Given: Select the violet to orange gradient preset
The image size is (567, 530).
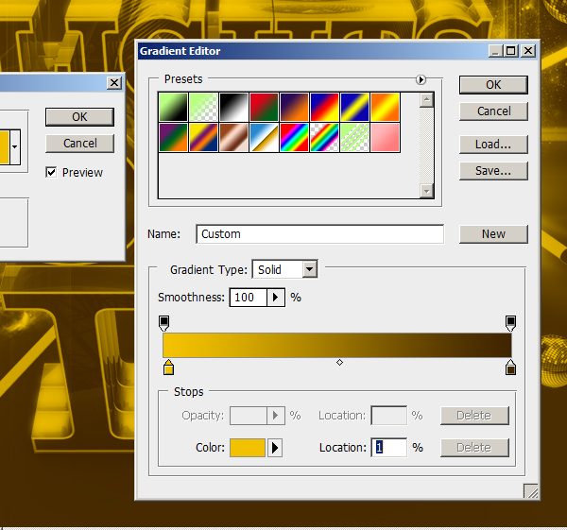Looking at the screenshot, I should pyautogui.click(x=294, y=107).
